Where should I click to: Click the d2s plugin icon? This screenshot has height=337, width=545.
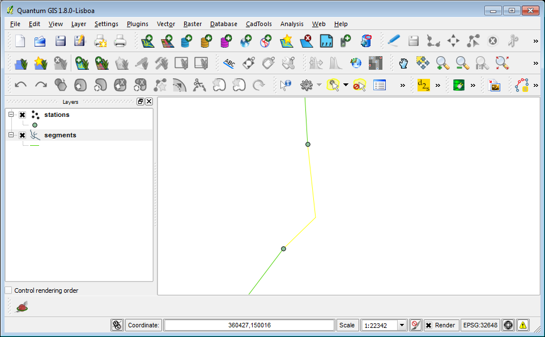(x=423, y=85)
